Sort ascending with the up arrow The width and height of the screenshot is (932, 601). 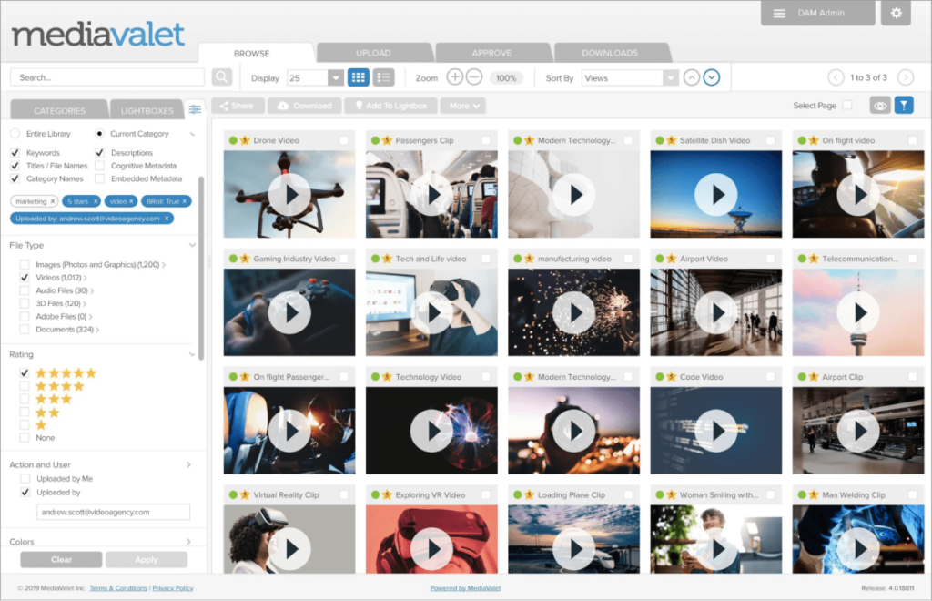pos(692,77)
